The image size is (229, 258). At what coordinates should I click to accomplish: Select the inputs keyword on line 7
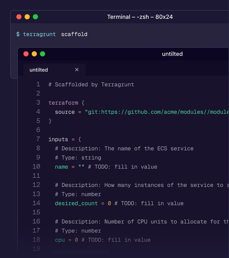pos(58,139)
